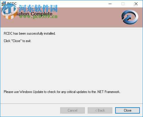Close the window using the X icon
Image resolution: width=143 pixels, height=117 pixels.
[136, 4]
